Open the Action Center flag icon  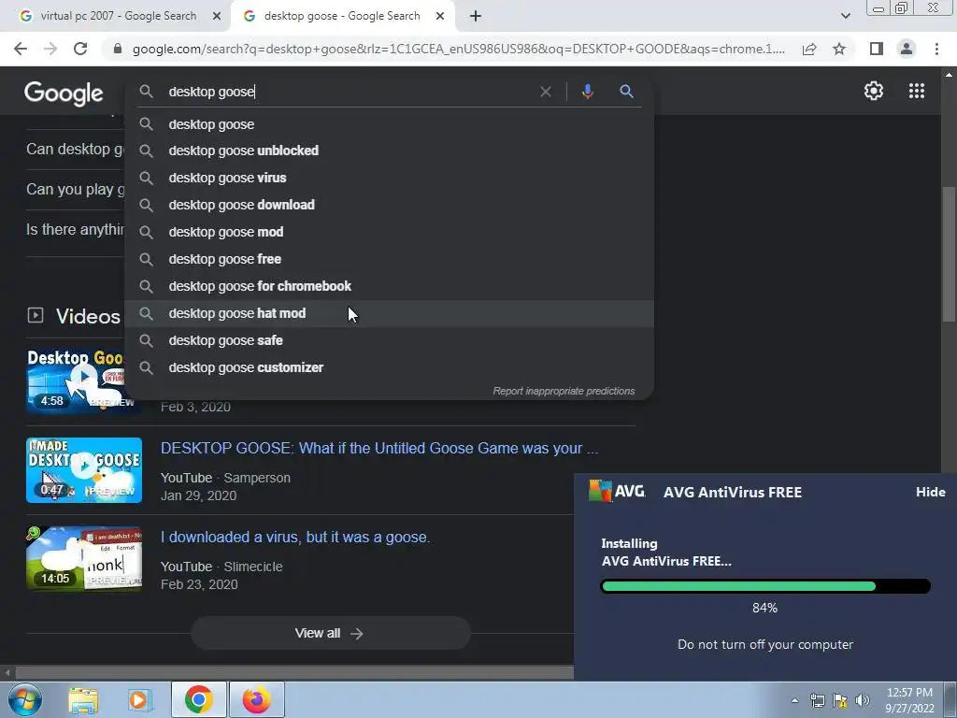840,700
